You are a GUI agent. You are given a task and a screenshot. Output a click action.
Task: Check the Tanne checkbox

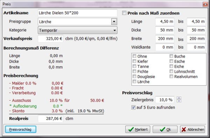point(134,66)
